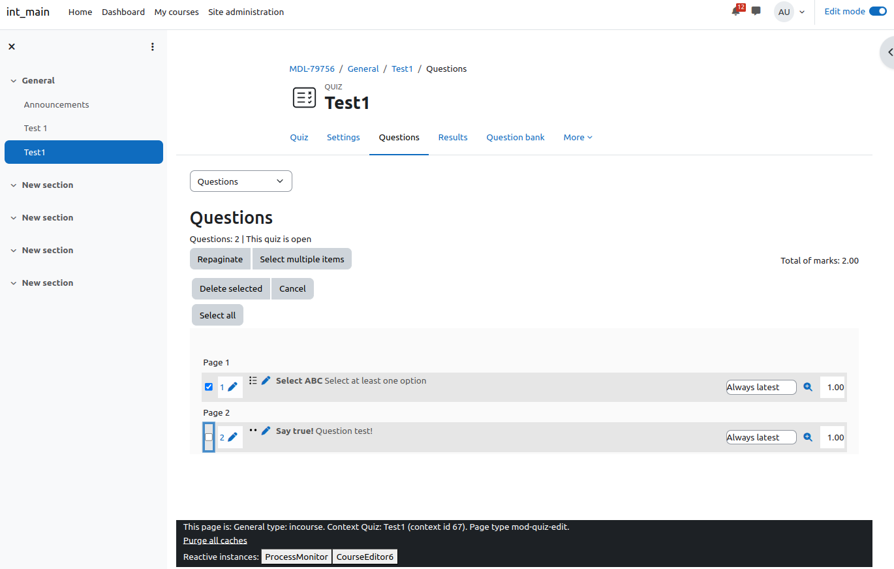Open the block drawer arrow on right edge
This screenshot has height=569, width=894.
pyautogui.click(x=889, y=52)
